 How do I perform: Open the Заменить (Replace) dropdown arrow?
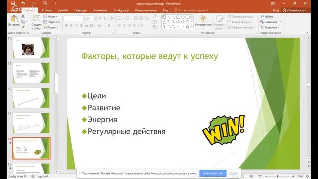280,22
